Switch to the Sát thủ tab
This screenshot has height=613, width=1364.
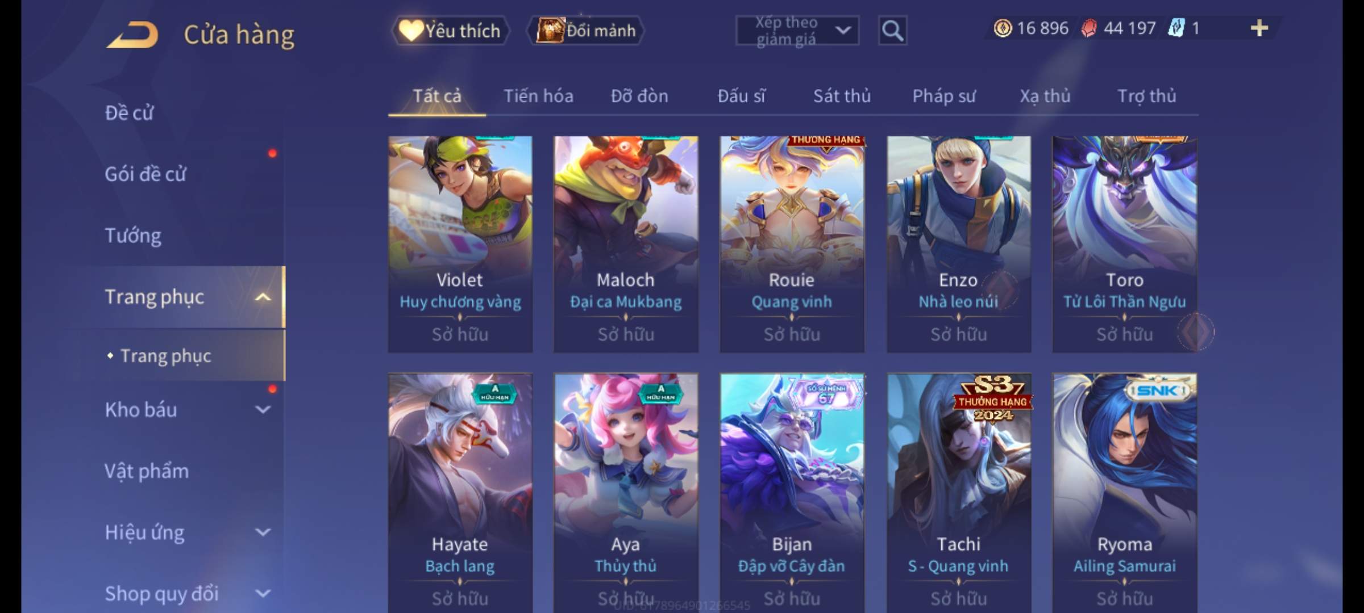click(842, 96)
